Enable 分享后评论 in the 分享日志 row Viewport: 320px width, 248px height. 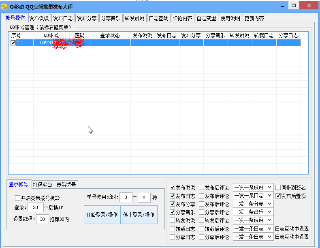tap(201, 237)
